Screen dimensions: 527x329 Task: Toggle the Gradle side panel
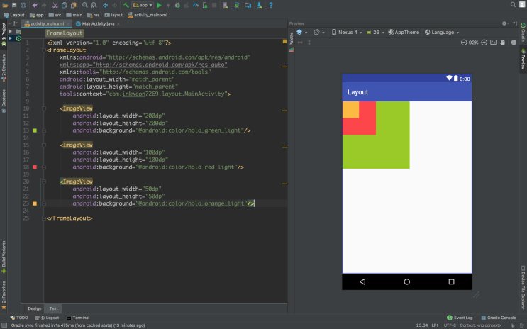(x=523, y=33)
